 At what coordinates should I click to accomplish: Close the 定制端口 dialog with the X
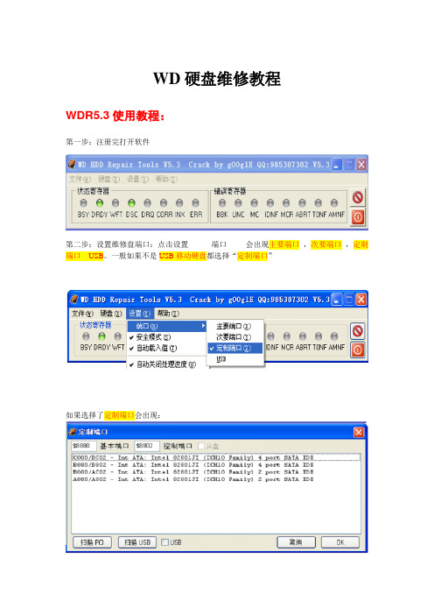(359, 432)
